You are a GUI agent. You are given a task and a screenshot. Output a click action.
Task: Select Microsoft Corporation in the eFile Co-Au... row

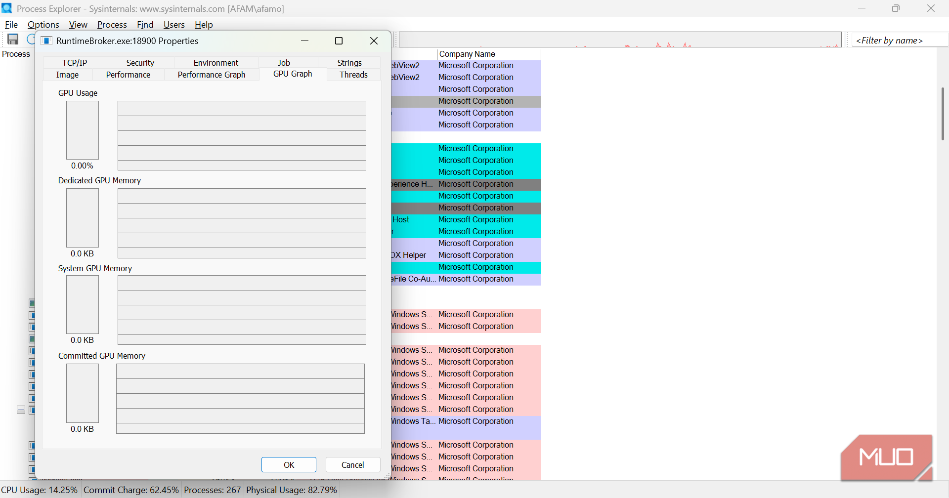tap(476, 279)
